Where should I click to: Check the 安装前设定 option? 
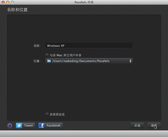coord(47,114)
